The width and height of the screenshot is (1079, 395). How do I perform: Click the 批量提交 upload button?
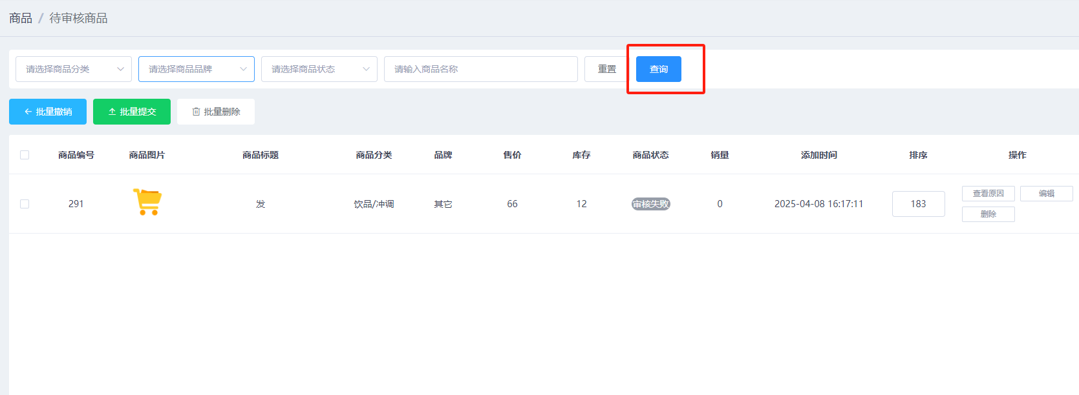tap(132, 112)
